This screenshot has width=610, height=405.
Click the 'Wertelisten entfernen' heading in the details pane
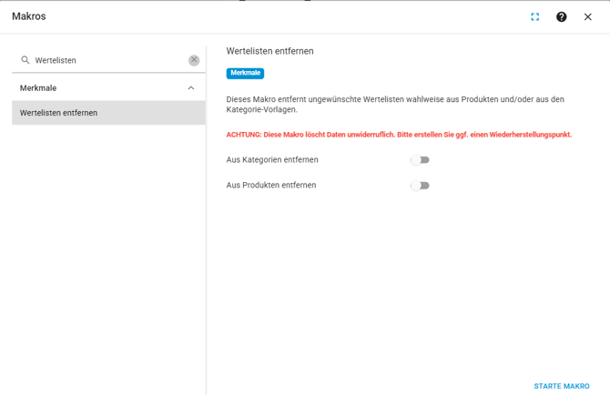point(269,51)
